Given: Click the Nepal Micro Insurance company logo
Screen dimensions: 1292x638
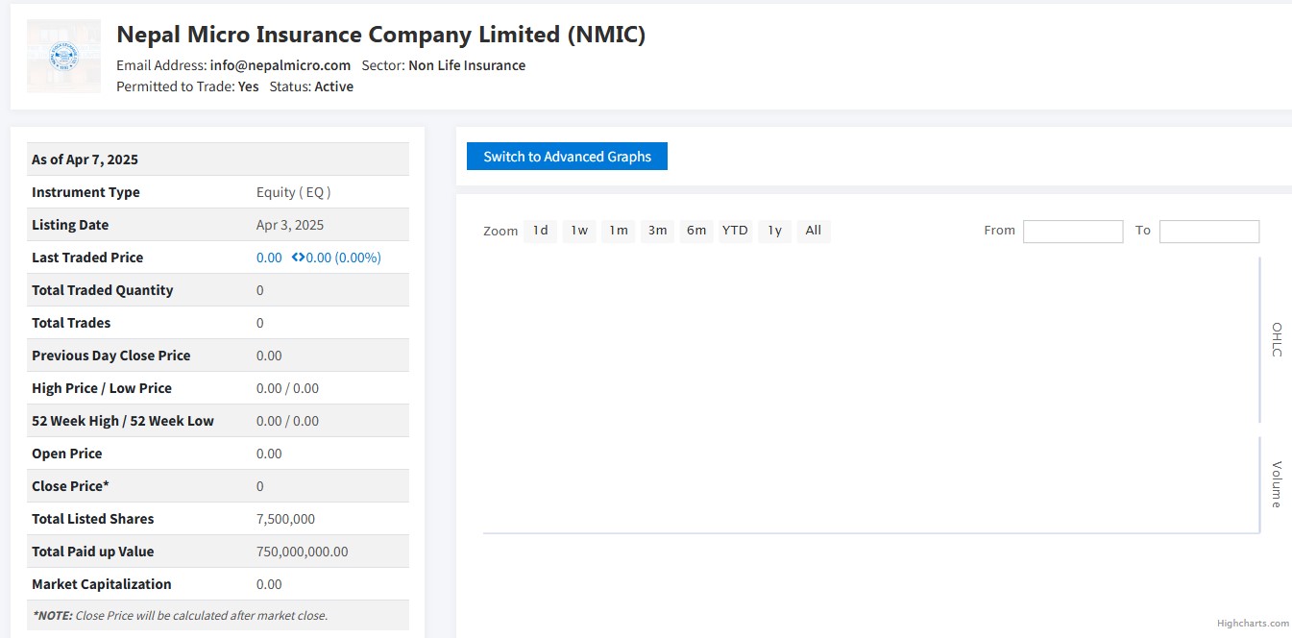Looking at the screenshot, I should coord(63,56).
